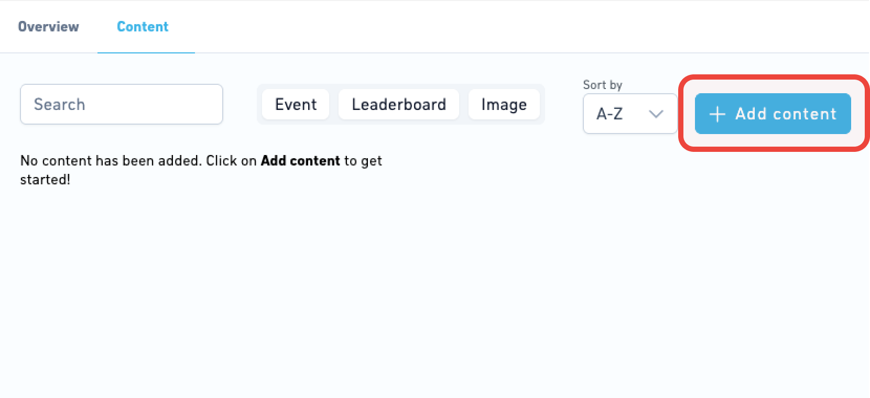Toggle the Event filter chip
870x398 pixels.
[296, 104]
